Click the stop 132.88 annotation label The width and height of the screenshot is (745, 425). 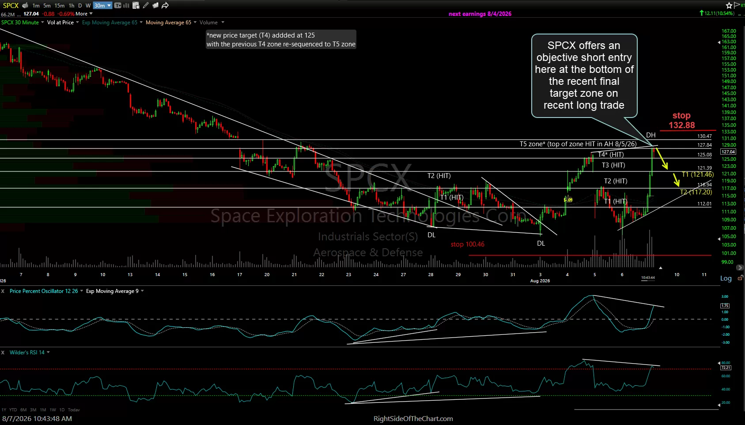click(x=681, y=121)
